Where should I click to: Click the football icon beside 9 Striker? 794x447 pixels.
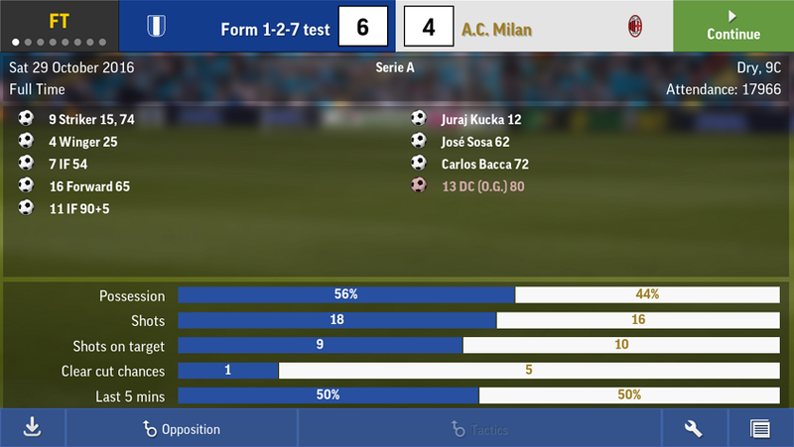click(x=26, y=118)
